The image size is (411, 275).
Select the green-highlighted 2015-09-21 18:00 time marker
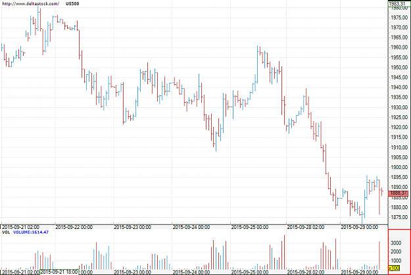(x=59, y=272)
